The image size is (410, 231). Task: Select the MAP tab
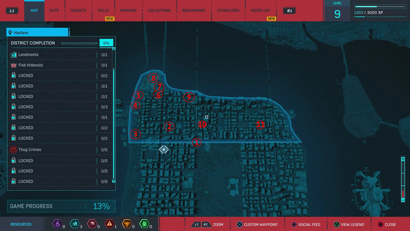pos(34,11)
